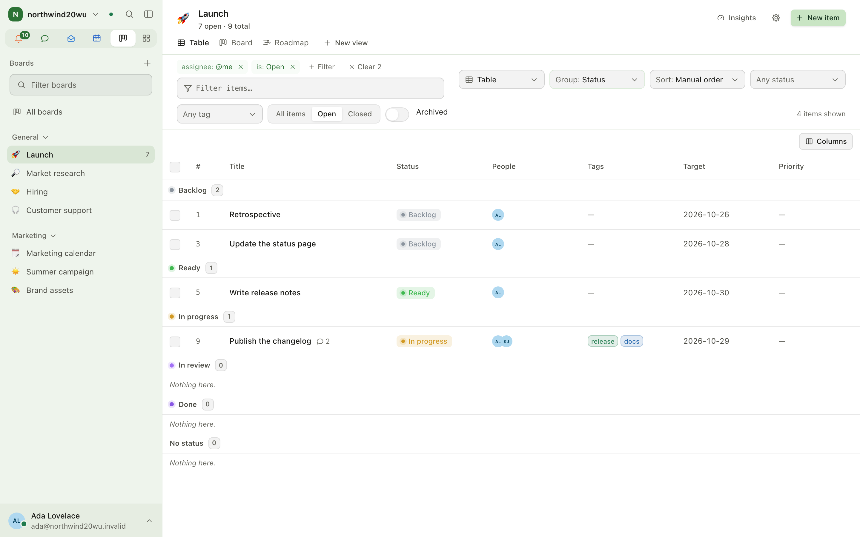Click the Filter boards search field
Screen dimensions: 860x537
(81, 85)
